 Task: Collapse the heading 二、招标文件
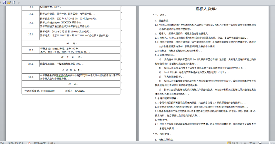point(154,133)
